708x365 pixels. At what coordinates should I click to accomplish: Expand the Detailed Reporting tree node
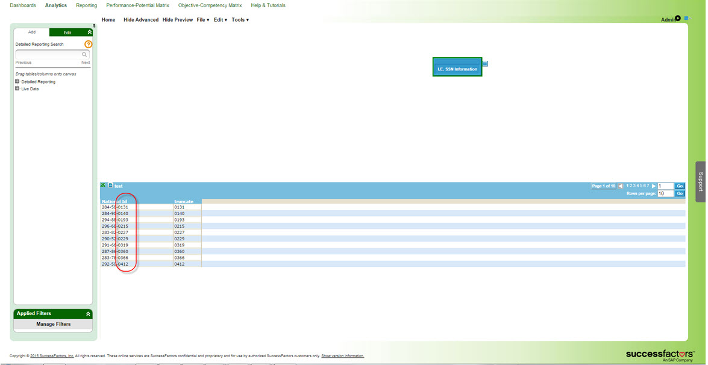(17, 82)
